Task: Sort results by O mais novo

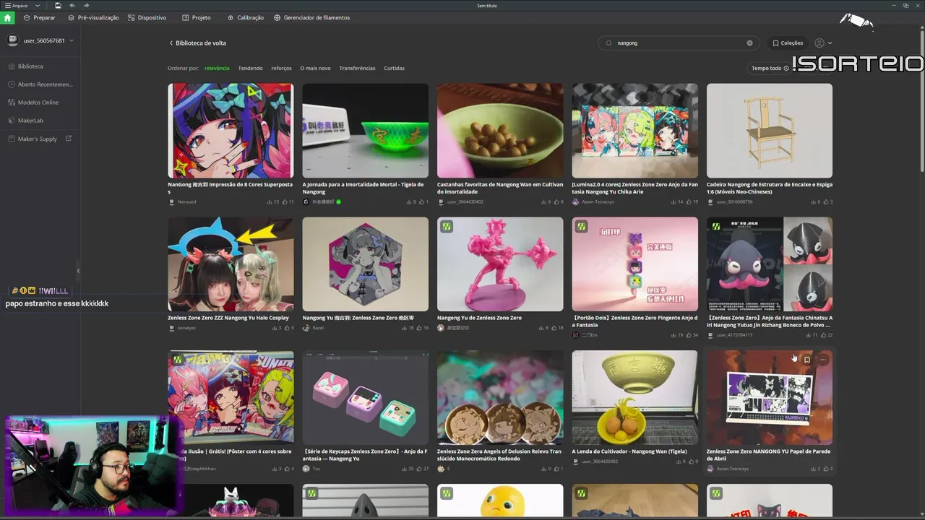Action: (315, 69)
